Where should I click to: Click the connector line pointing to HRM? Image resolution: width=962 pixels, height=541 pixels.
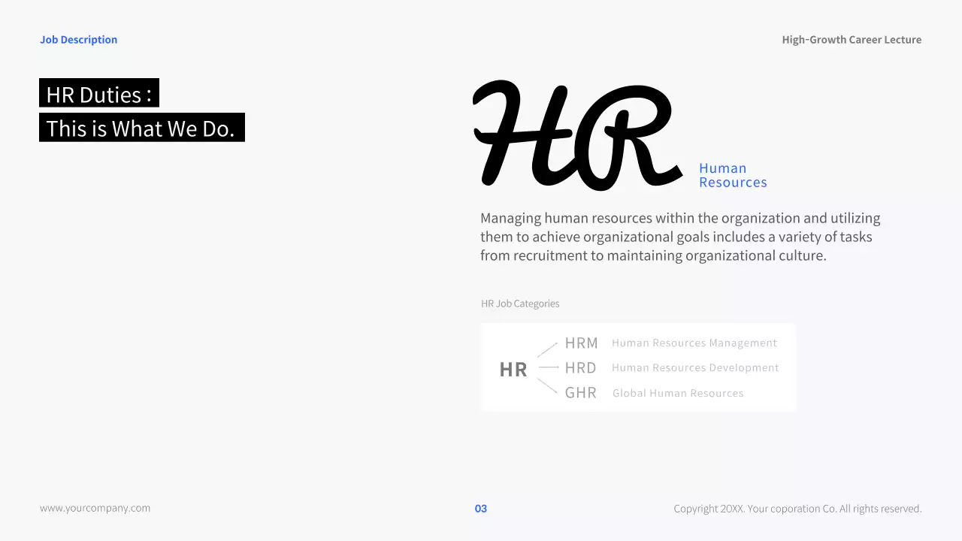(547, 349)
